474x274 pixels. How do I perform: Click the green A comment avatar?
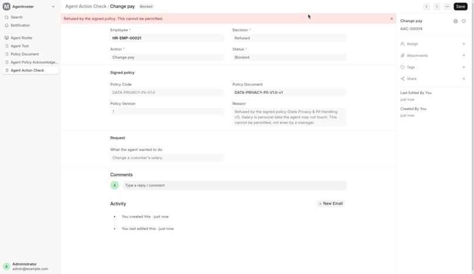coord(115,185)
